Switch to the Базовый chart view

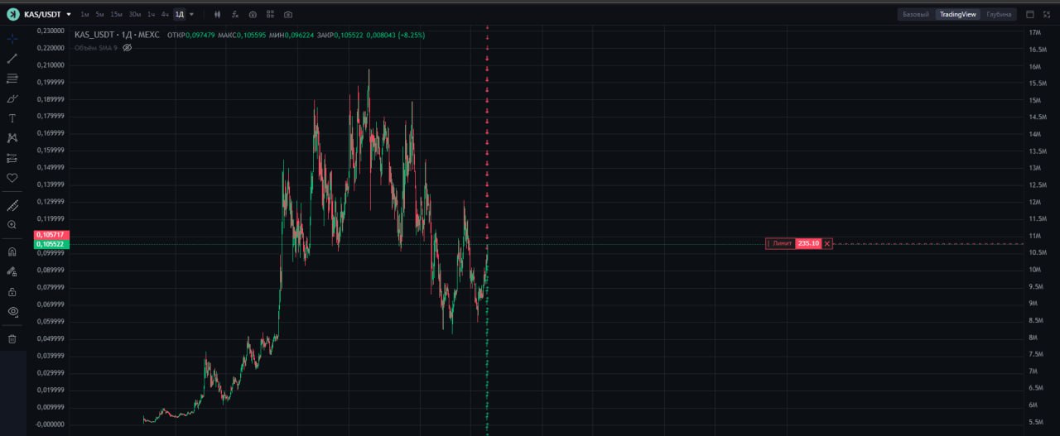[x=915, y=14]
